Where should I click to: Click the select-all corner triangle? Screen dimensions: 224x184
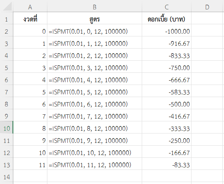click(x=7, y=6)
